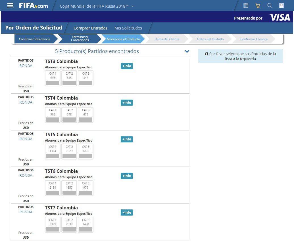Open the user profile icon
Screen dimensions: 294x244
tap(282, 5)
